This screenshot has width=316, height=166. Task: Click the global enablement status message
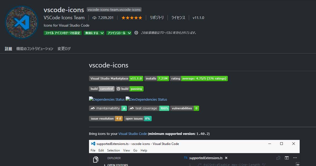[169, 33]
